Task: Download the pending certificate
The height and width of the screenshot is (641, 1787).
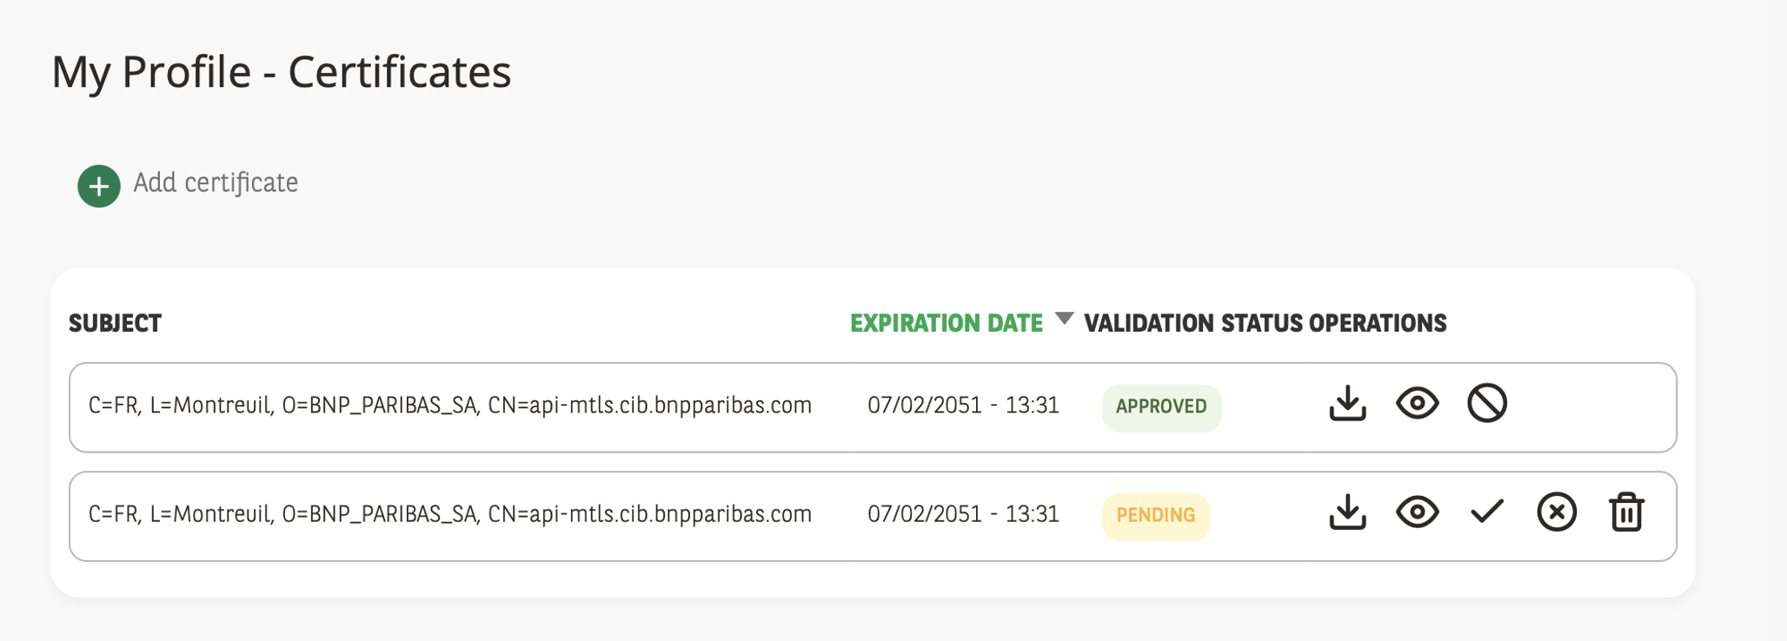Action: coord(1347,512)
